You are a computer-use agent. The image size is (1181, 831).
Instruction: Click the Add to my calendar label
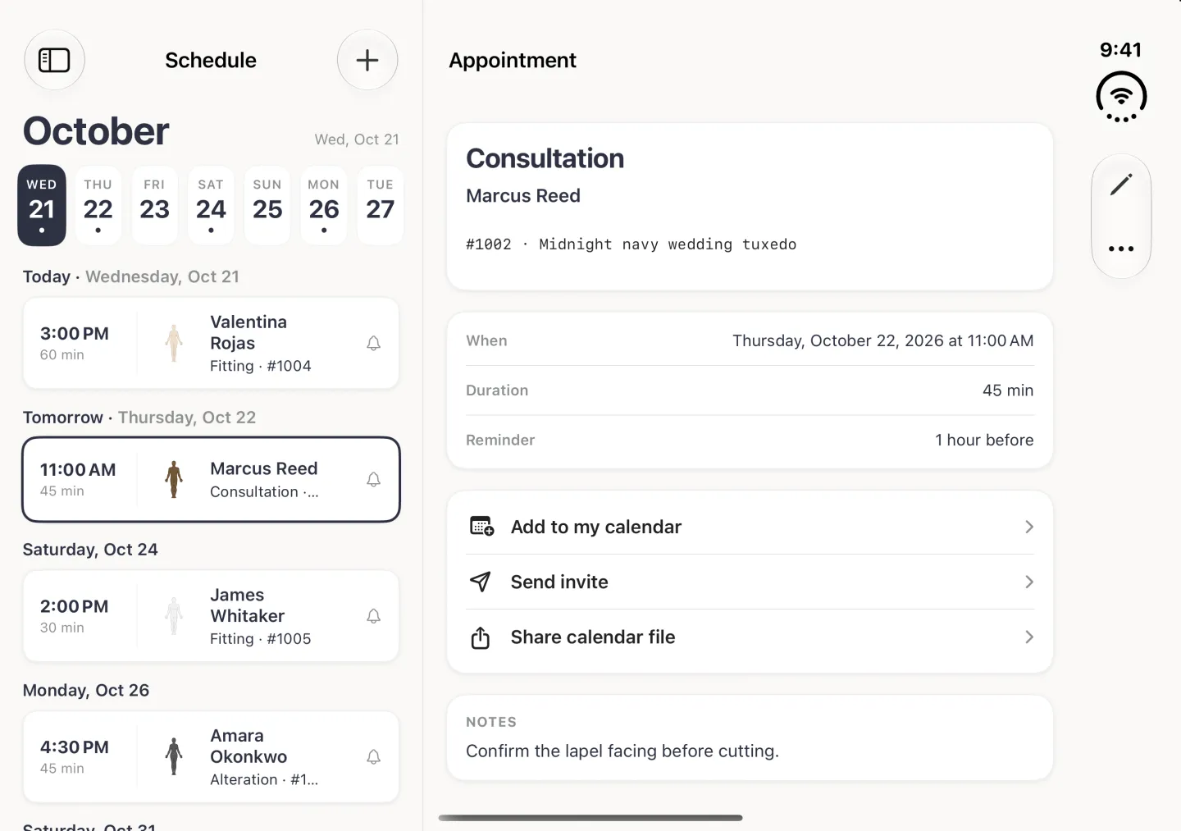pyautogui.click(x=596, y=527)
